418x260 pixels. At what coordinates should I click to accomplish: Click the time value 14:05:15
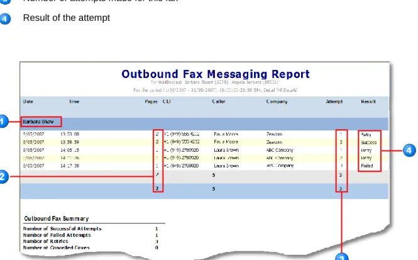click(x=70, y=150)
